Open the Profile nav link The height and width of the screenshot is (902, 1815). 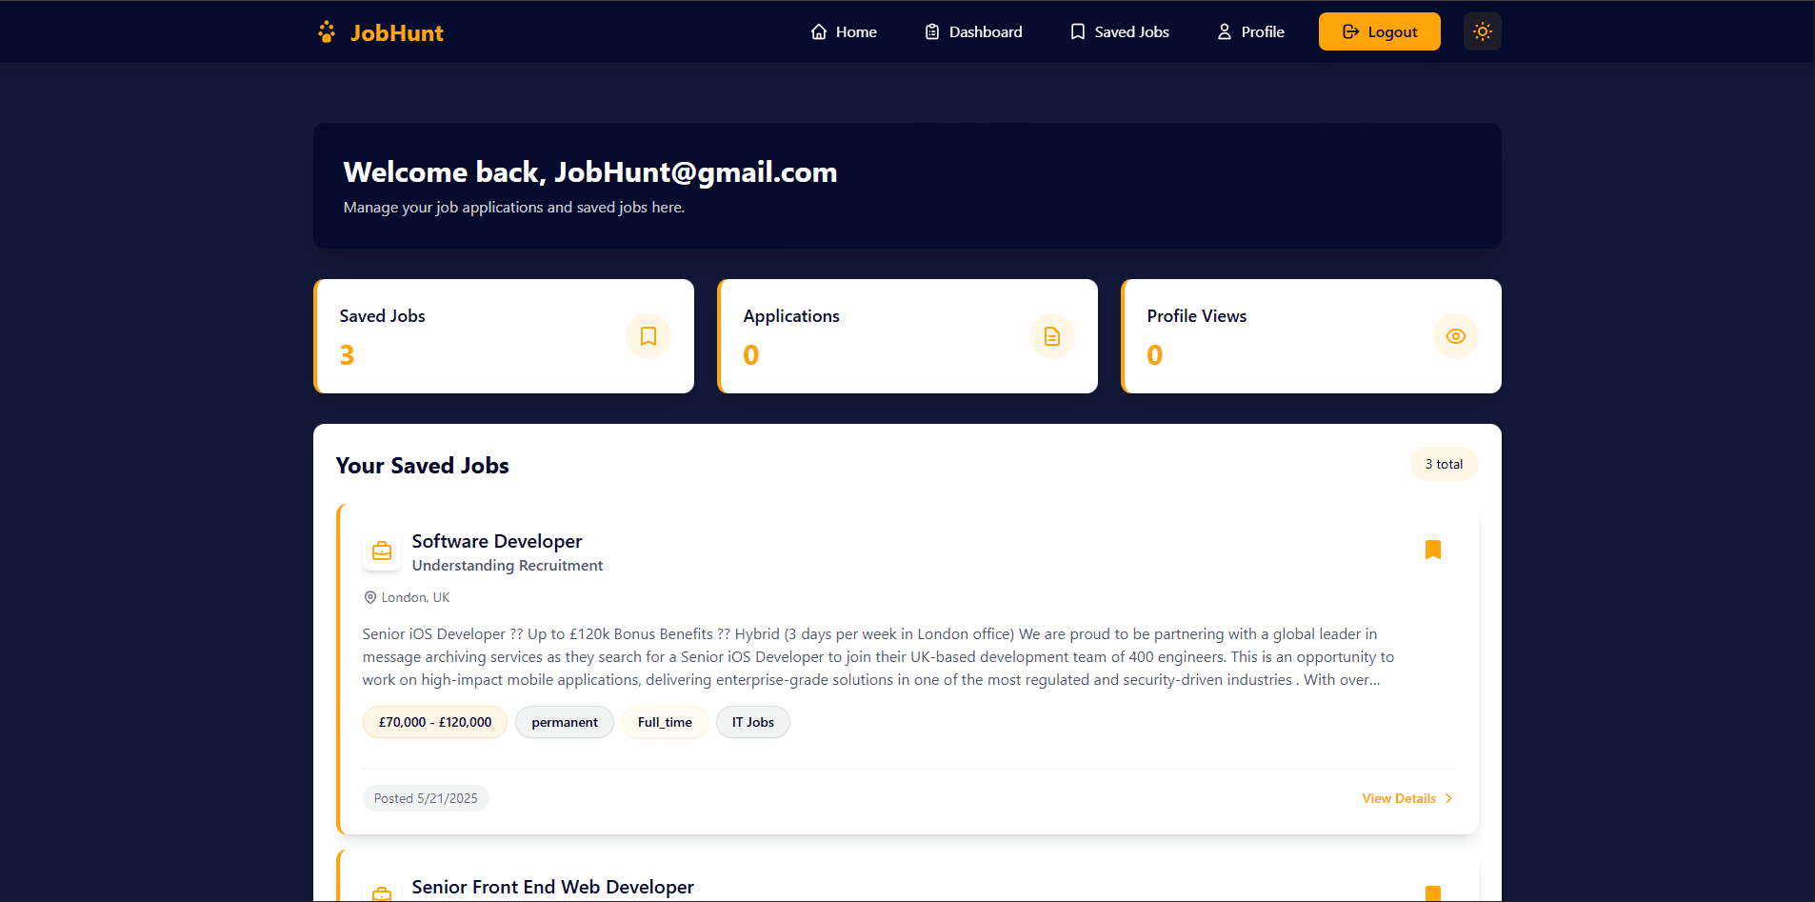click(x=1250, y=31)
